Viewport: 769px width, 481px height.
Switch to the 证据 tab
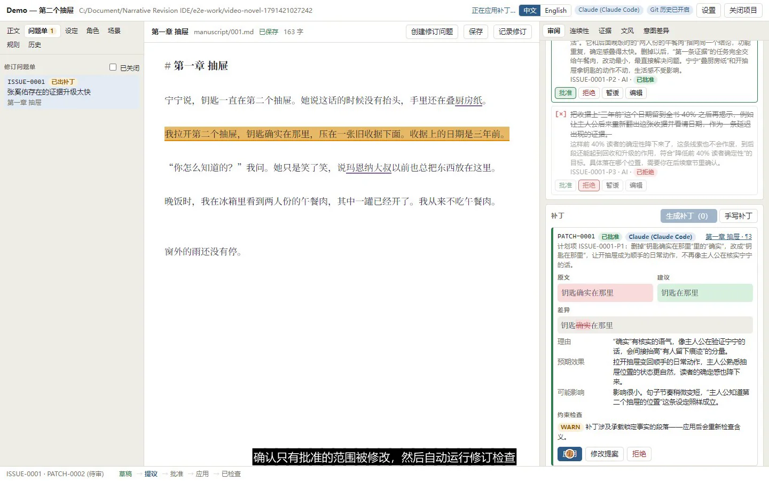pos(605,31)
